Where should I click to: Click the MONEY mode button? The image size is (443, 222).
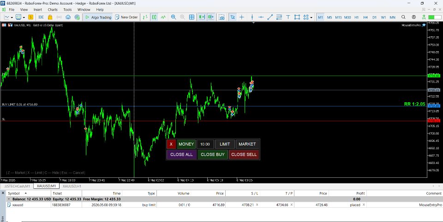tap(186, 144)
